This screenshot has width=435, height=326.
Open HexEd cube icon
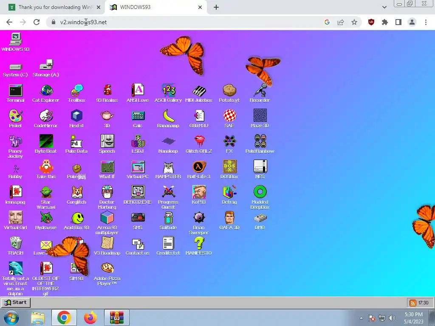[x=76, y=119]
